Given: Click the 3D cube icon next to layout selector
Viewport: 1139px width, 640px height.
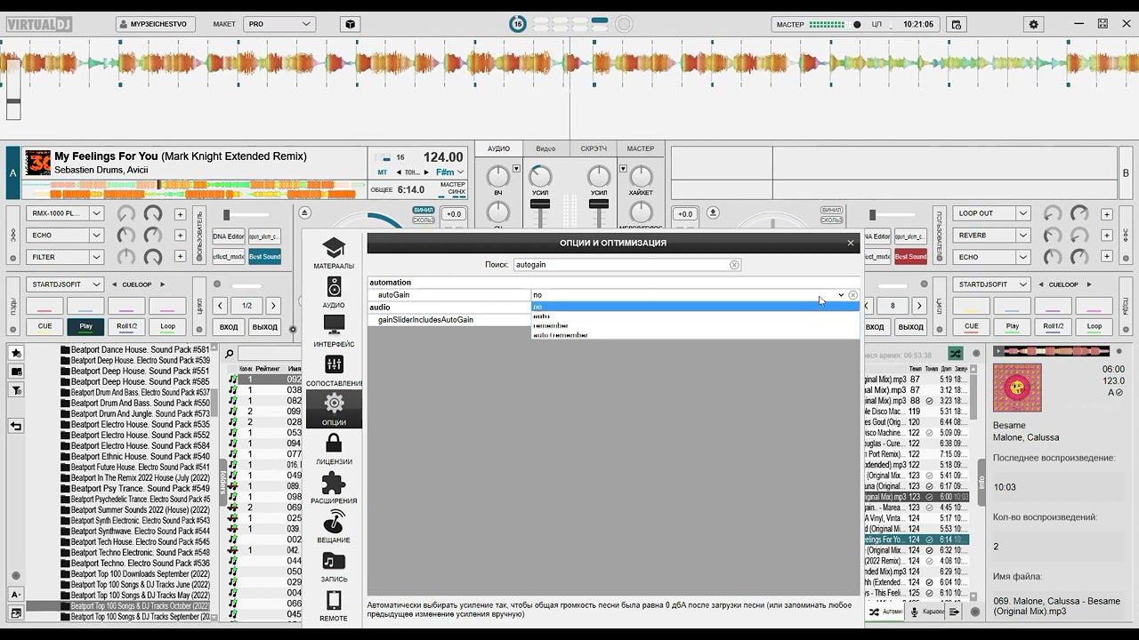Looking at the screenshot, I should point(351,25).
